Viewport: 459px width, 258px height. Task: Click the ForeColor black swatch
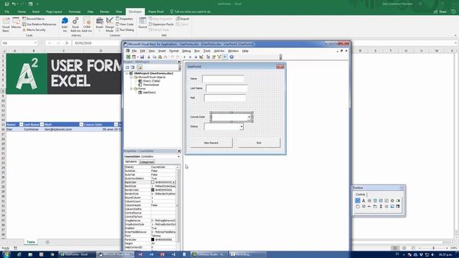[153, 239]
